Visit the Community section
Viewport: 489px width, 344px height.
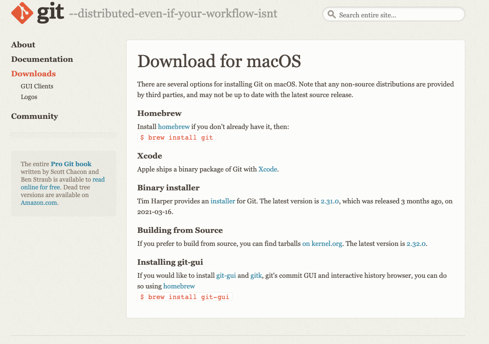pos(35,116)
